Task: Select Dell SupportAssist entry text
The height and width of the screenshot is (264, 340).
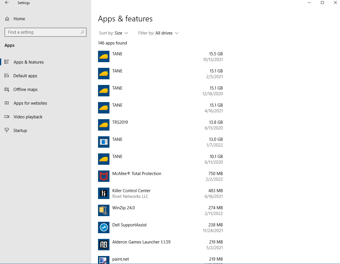Action: click(x=129, y=225)
